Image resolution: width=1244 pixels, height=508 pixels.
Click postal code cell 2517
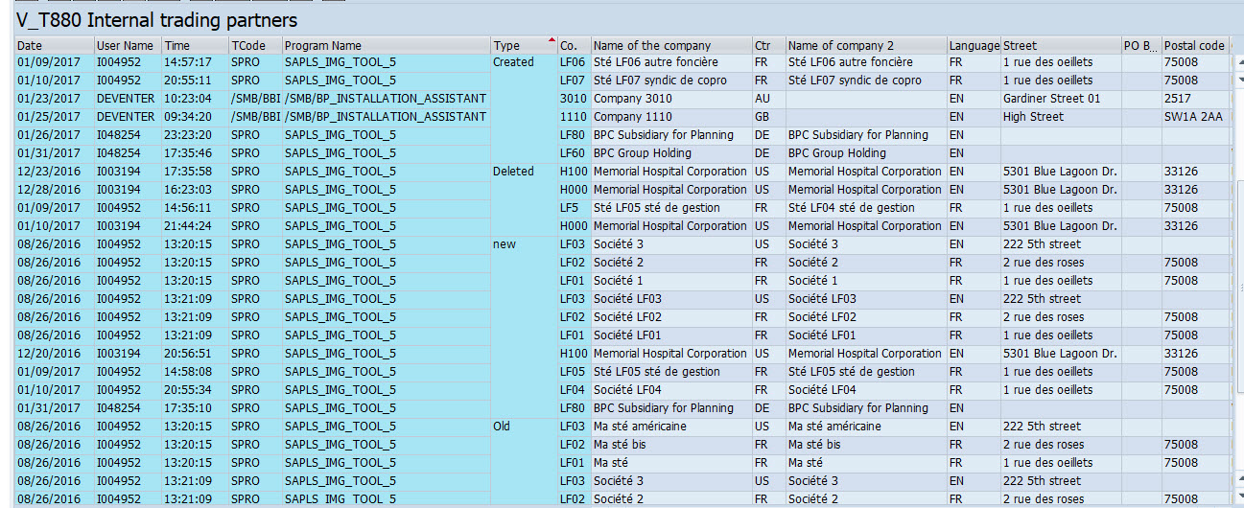click(1195, 99)
